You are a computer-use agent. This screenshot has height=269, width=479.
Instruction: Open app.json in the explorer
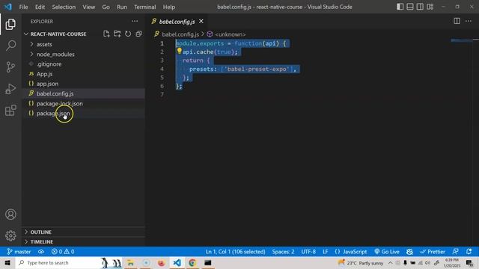(x=47, y=84)
